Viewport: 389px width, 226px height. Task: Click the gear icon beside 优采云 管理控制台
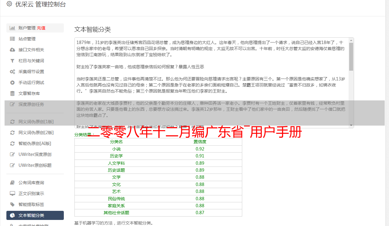tap(9, 4)
